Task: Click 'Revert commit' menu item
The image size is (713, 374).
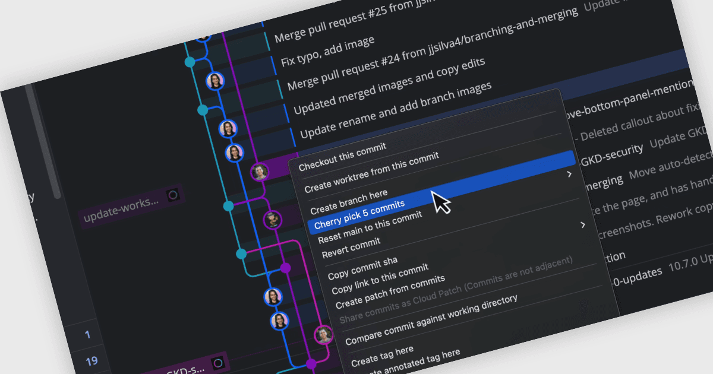Action: (x=351, y=248)
